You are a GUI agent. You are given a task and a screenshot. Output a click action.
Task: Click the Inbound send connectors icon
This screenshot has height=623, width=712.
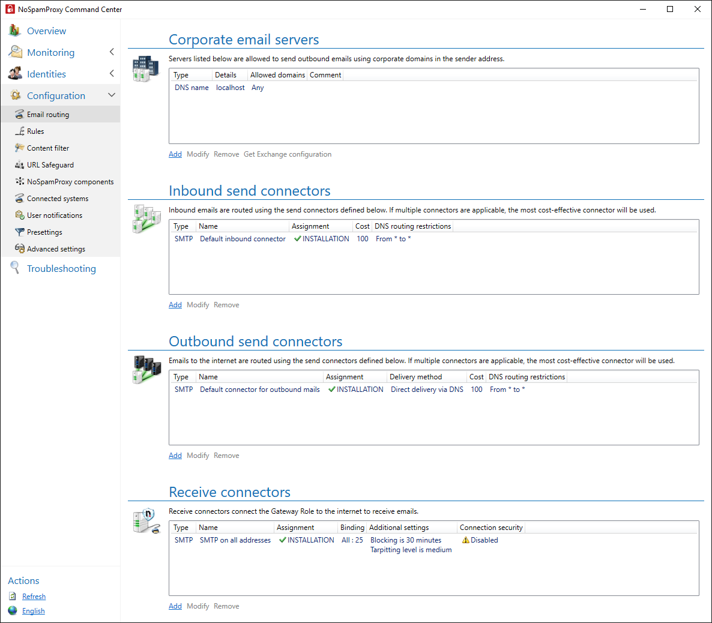click(146, 219)
